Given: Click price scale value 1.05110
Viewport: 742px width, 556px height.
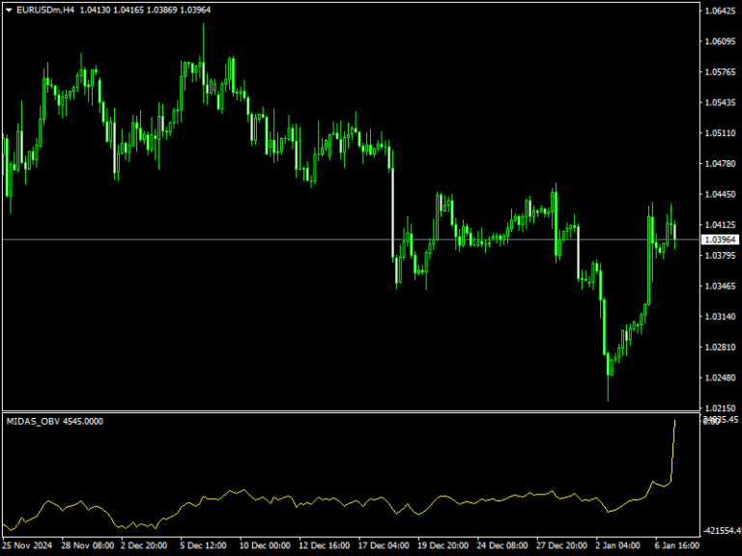Looking at the screenshot, I should pyautogui.click(x=720, y=133).
